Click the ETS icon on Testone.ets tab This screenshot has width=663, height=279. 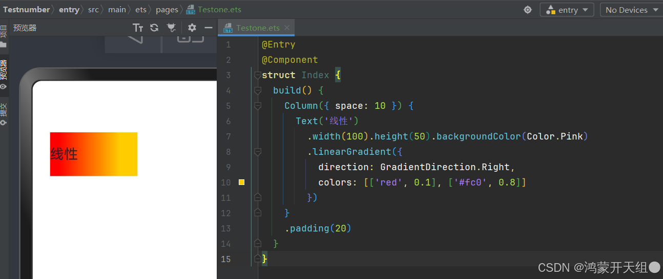pos(228,28)
